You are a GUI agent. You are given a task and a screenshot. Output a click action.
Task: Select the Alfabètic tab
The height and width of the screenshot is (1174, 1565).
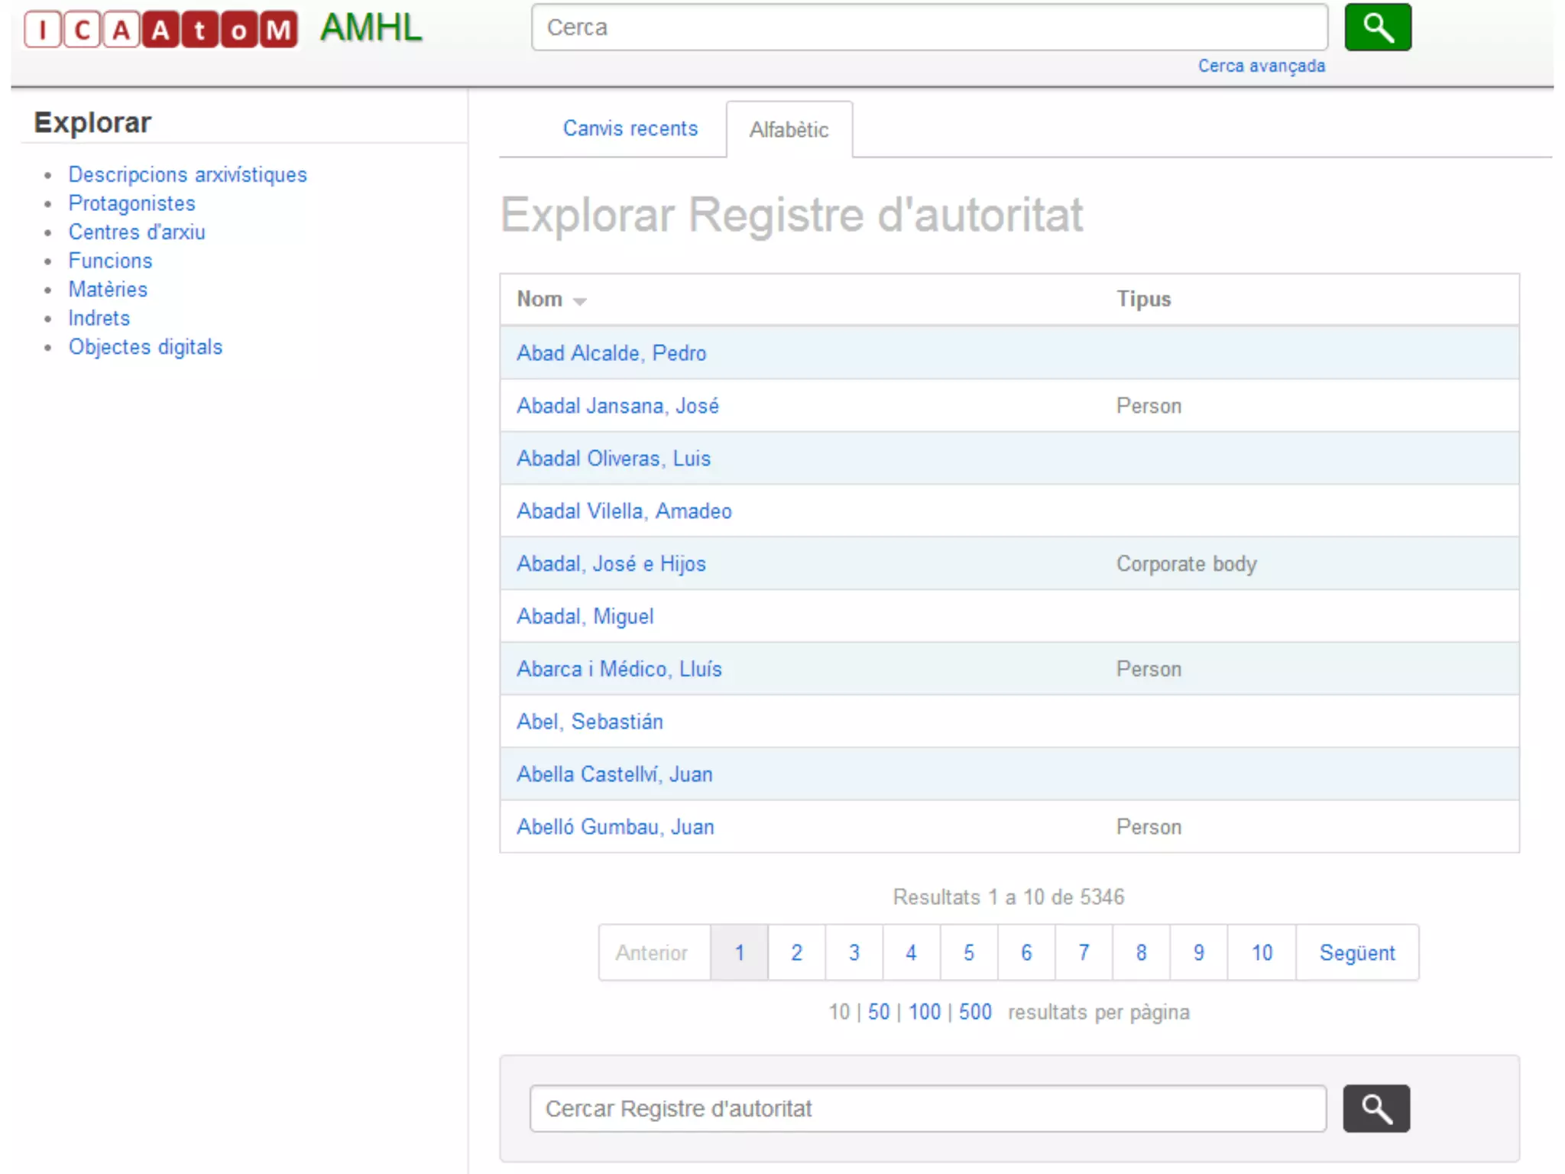point(788,130)
